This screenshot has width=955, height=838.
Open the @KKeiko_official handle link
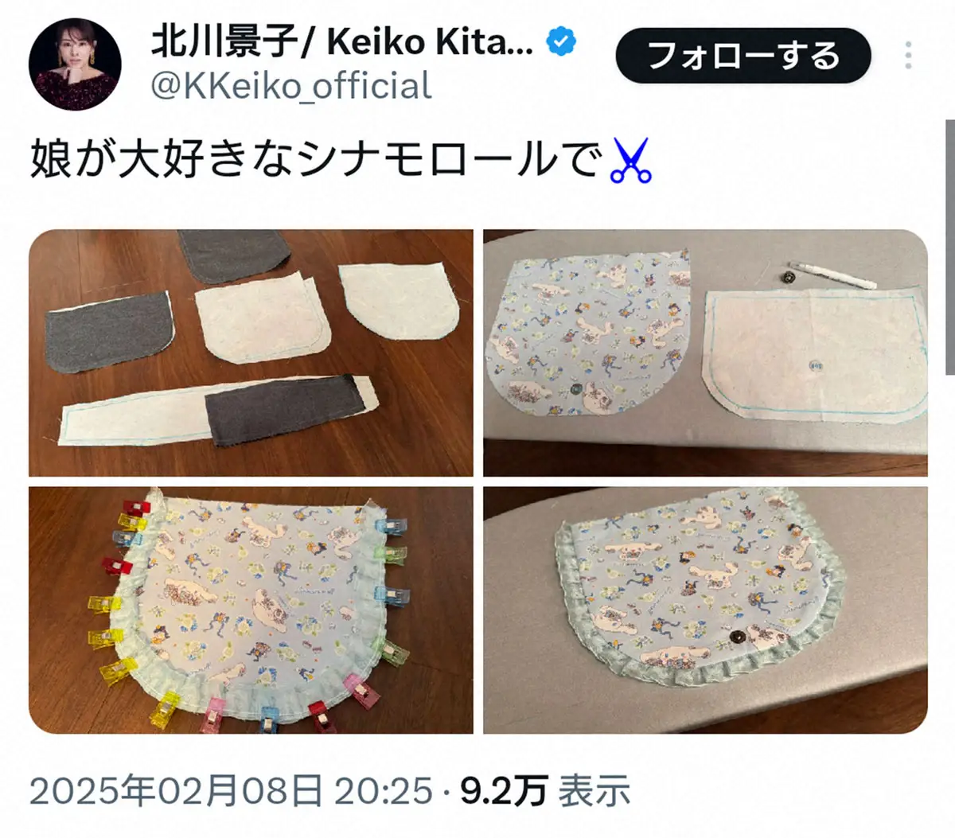coord(291,86)
